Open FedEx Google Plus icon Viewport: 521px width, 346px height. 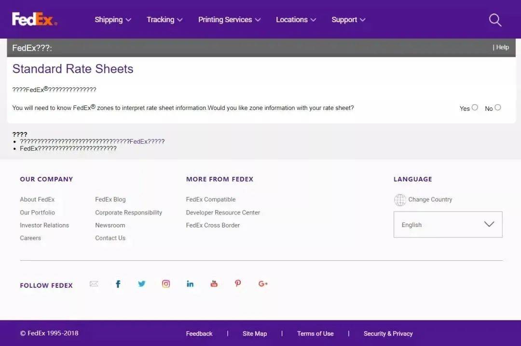pos(263,283)
